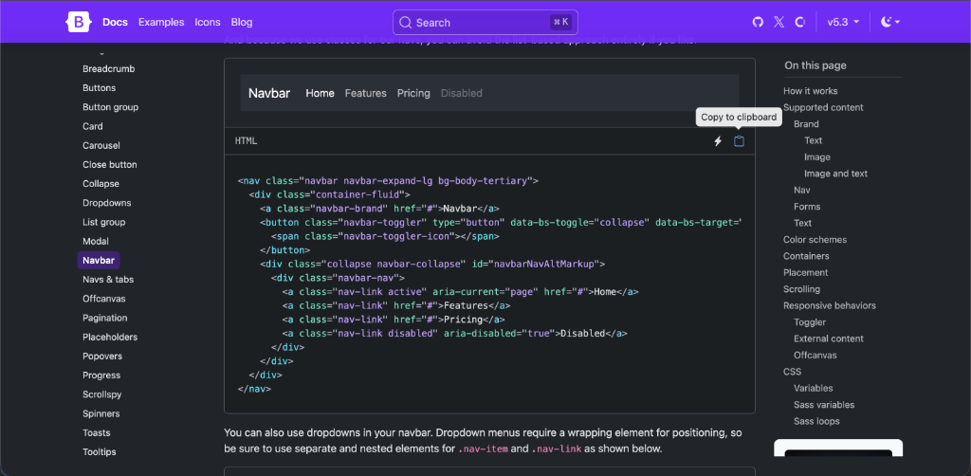Open Navs & tabs in the sidebar

[108, 279]
